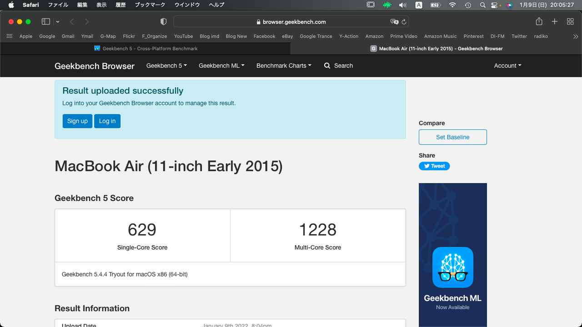
Task: Click the green audio waveform menu bar icon
Action: (x=387, y=5)
